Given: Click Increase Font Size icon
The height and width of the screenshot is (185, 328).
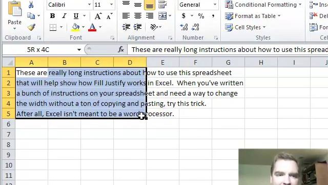Looking at the screenshot, I should (98, 16).
